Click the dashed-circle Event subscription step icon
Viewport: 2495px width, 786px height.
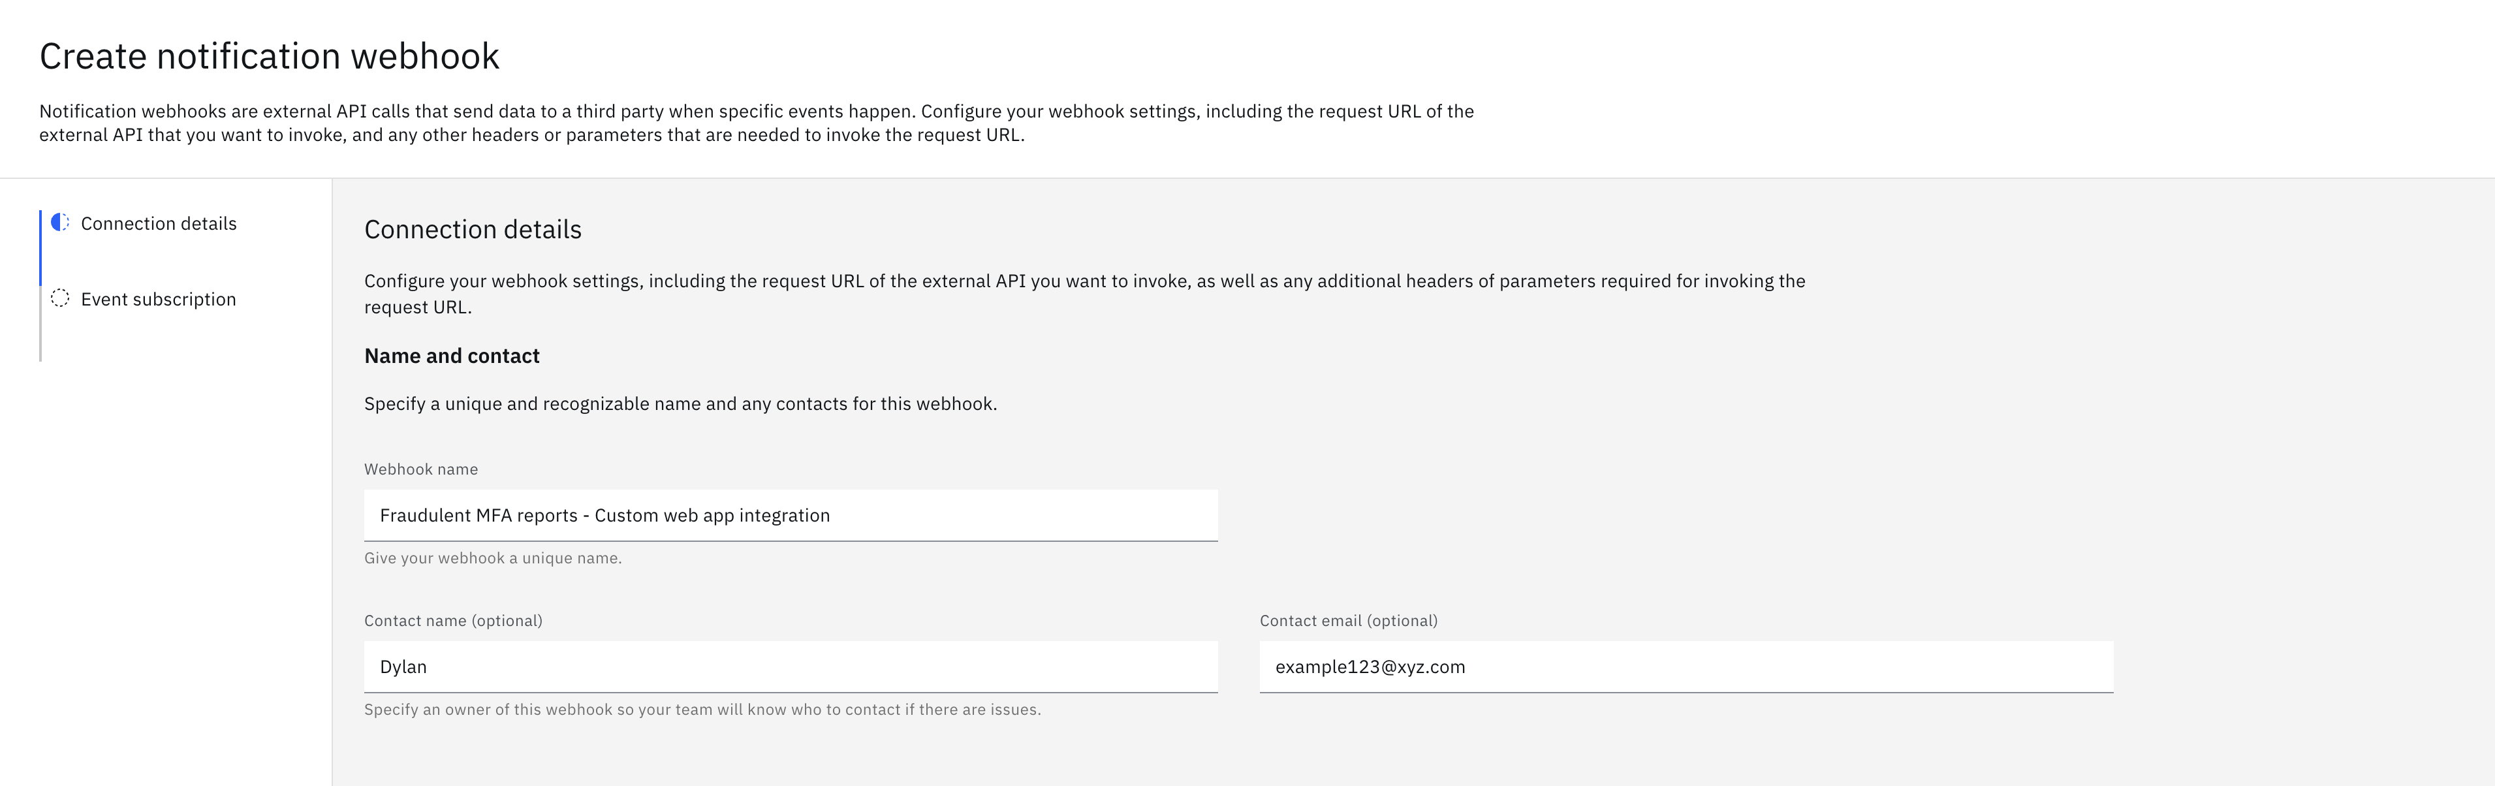[x=60, y=298]
